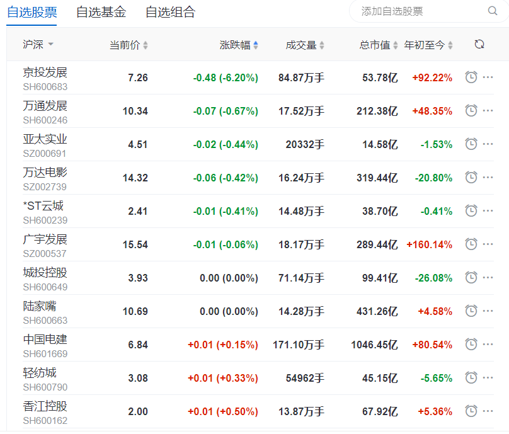Screen dimensions: 509x434
Task: Click 广宇发展 year-to-date +160.14%
Action: coord(430,244)
